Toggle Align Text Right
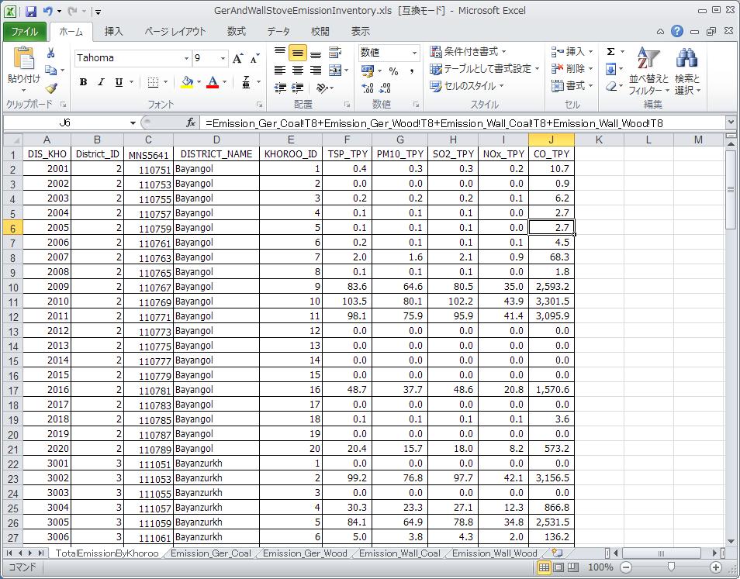This screenshot has width=740, height=579. [x=316, y=71]
